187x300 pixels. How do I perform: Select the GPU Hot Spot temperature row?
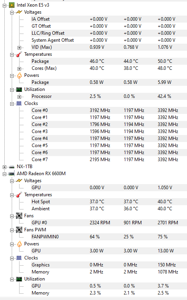pos(109,202)
